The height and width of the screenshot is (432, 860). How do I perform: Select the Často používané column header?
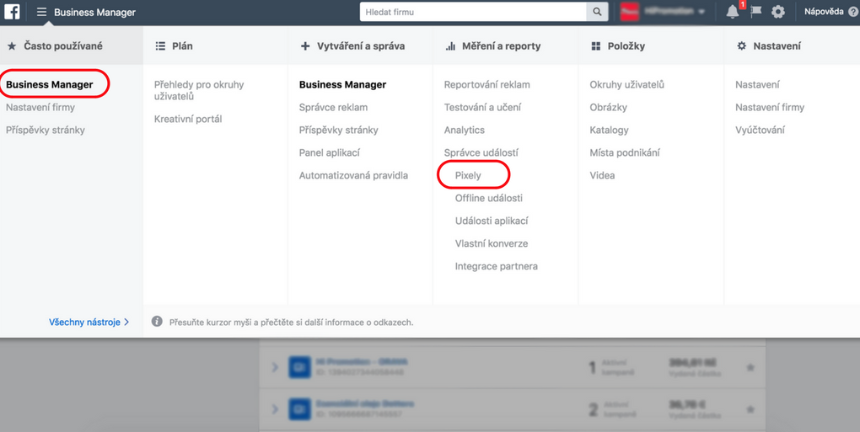coord(72,46)
